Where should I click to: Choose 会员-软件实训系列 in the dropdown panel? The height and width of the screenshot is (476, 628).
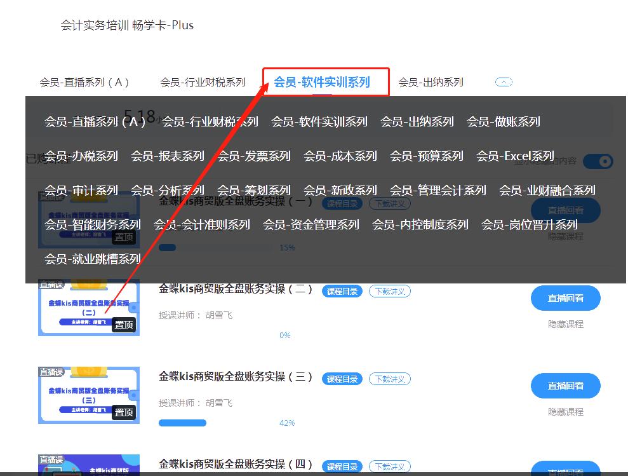coord(319,121)
